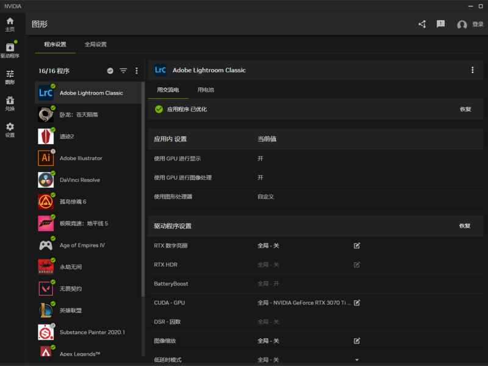Viewport: 488px width, 366px height.
Task: Click the share icon in header
Action: pyautogui.click(x=422, y=24)
